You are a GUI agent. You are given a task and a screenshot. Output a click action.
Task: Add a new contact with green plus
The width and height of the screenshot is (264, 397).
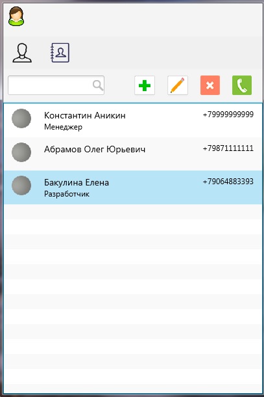click(145, 85)
